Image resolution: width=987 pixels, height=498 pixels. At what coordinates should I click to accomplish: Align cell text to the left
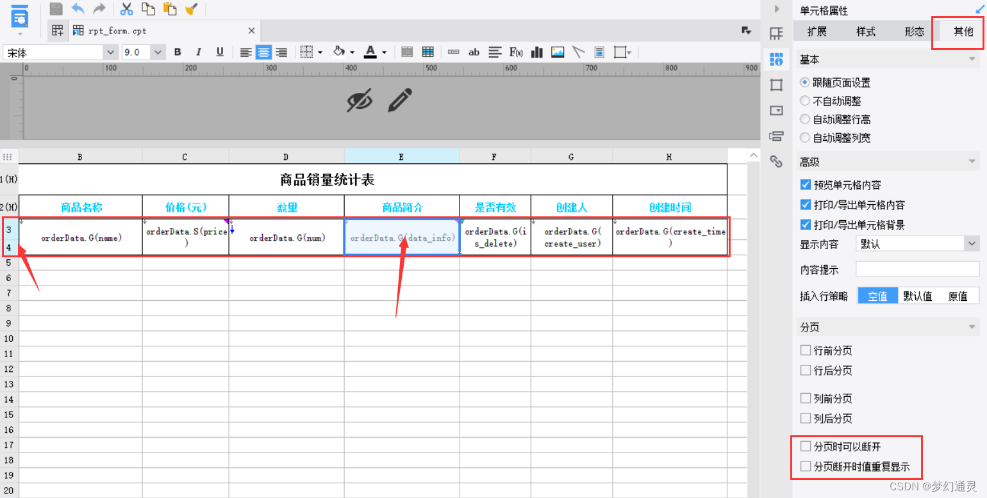tap(245, 52)
